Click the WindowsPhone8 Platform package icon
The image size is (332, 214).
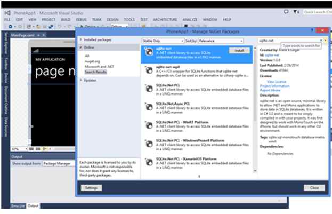coord(149,144)
